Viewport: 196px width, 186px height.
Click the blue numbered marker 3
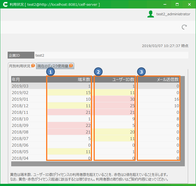[x=141, y=72]
